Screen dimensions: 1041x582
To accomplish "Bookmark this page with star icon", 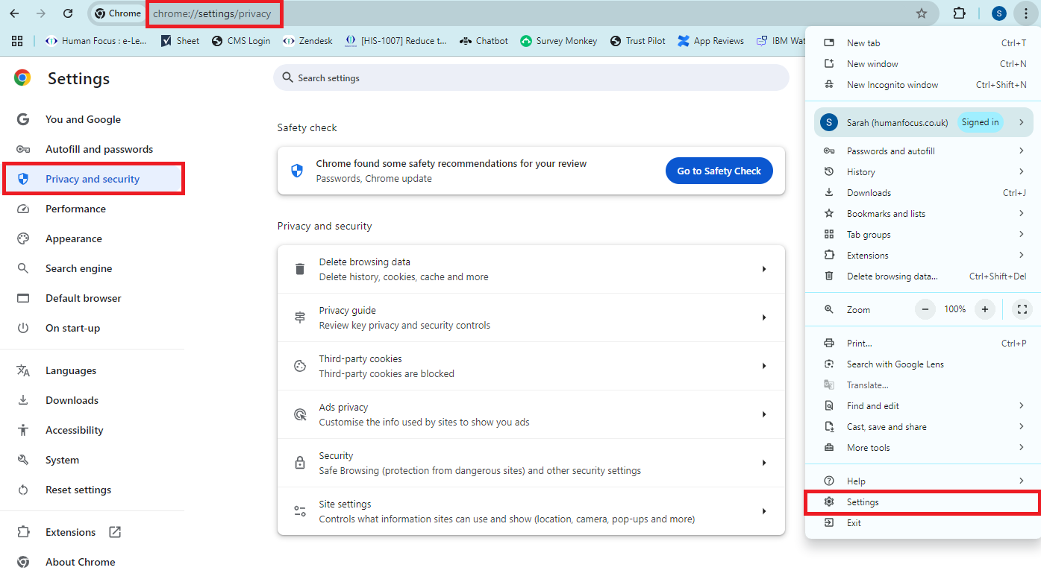I will click(922, 13).
